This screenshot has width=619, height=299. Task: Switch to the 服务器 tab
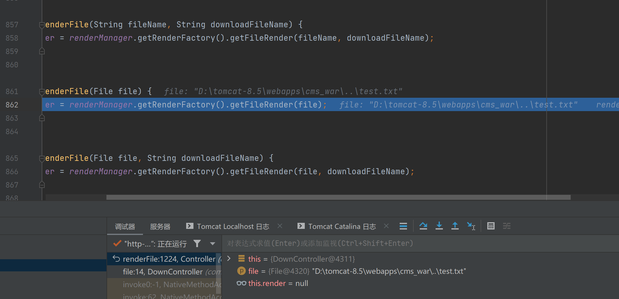(160, 227)
